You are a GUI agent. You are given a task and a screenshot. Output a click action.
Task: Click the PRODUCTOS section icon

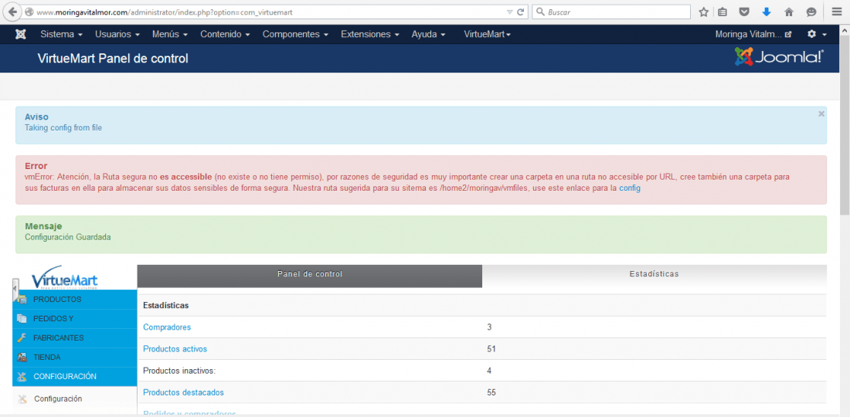pos(22,300)
